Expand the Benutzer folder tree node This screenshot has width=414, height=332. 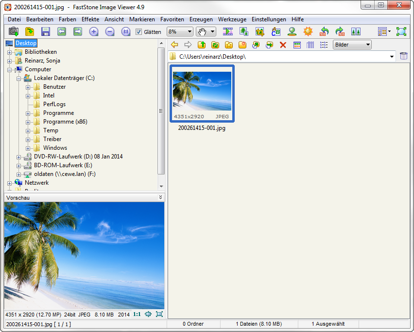[28, 87]
